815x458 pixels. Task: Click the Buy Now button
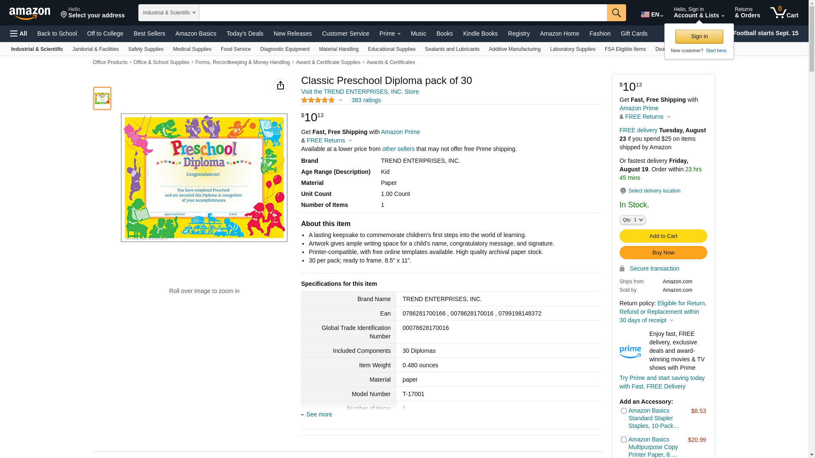[663, 253]
